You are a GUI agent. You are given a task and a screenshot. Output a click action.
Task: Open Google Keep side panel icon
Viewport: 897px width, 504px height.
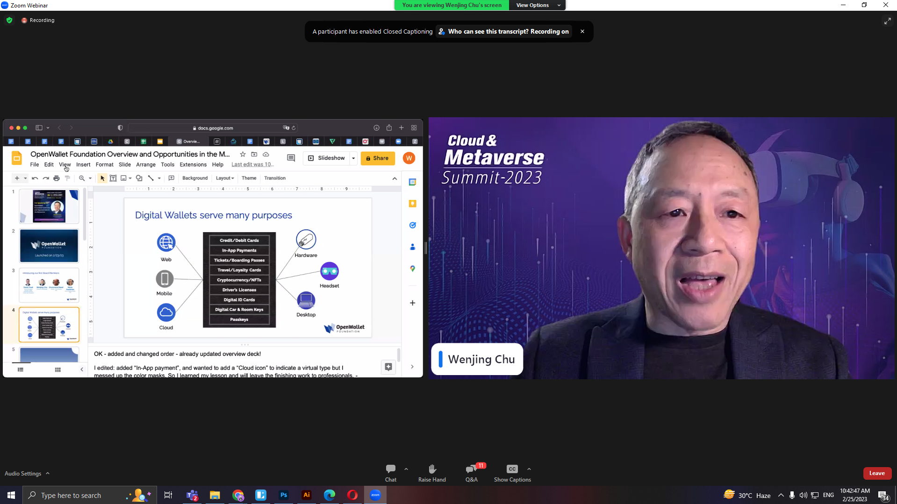point(412,204)
